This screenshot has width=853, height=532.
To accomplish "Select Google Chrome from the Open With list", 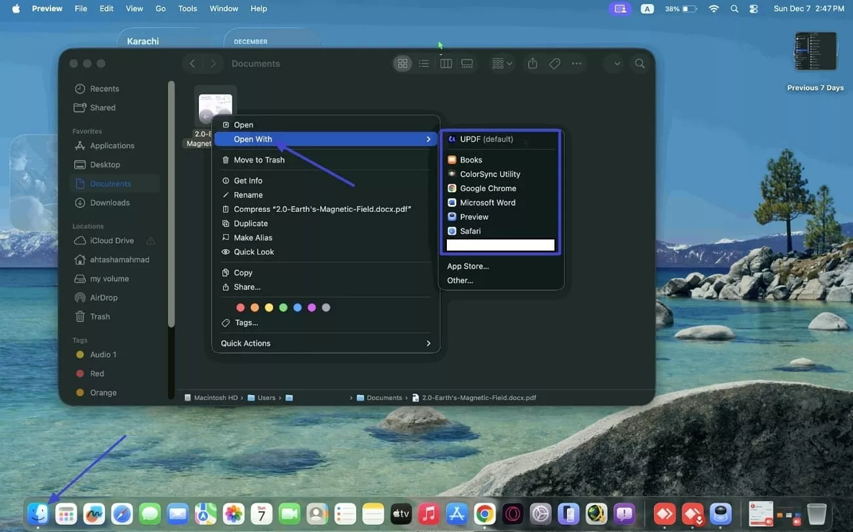I will pyautogui.click(x=488, y=188).
